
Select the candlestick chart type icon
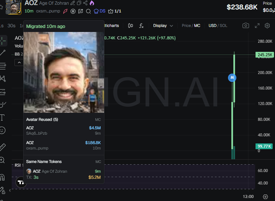[131, 26]
